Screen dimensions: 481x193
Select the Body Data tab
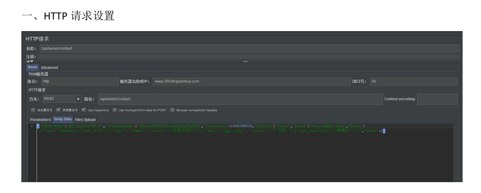pyautogui.click(x=63, y=120)
